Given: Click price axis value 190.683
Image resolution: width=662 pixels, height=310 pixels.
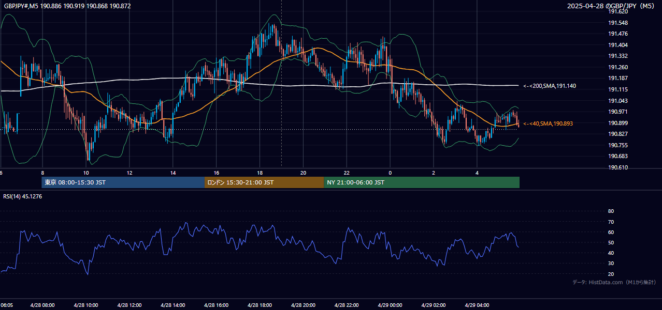Looking at the screenshot, I should [618, 157].
